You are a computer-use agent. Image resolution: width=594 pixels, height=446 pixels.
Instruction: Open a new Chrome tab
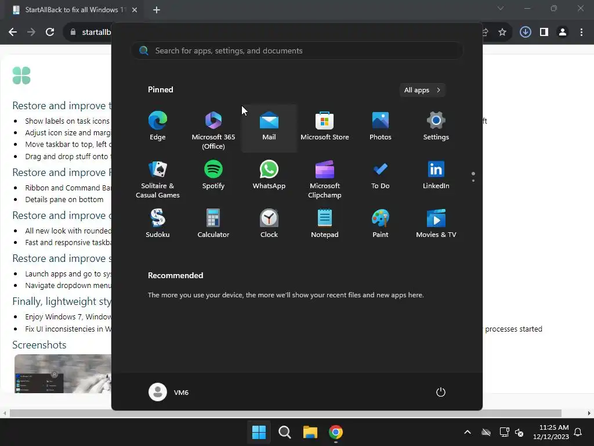pos(157,10)
